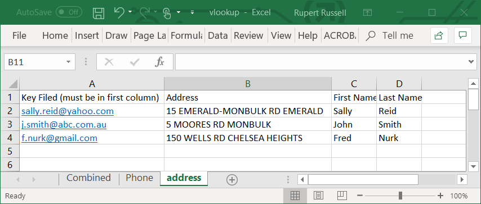Click the vertical scrollbar down arrow
Image resolution: width=481 pixels, height=204 pixels.
(x=473, y=166)
